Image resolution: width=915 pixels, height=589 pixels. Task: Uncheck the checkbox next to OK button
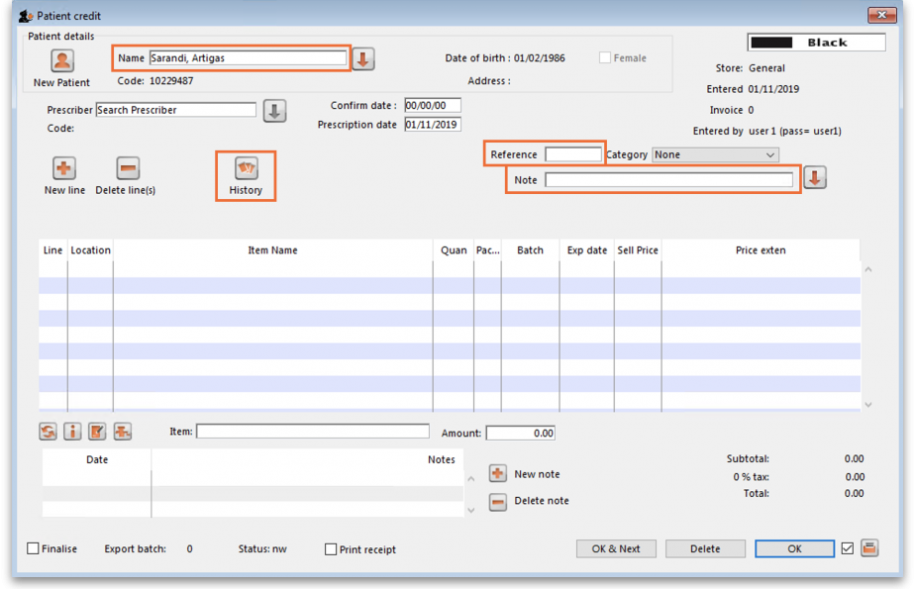847,548
